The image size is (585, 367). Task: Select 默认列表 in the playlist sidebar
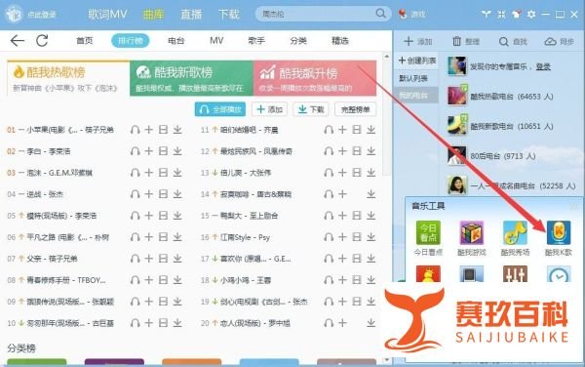pos(413,78)
